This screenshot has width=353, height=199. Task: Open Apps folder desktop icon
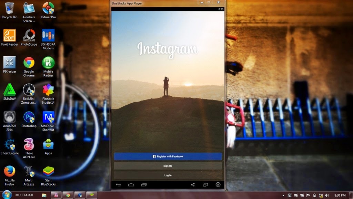click(x=48, y=146)
